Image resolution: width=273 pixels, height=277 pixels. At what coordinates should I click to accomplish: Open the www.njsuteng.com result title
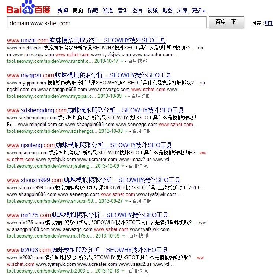click(89, 145)
